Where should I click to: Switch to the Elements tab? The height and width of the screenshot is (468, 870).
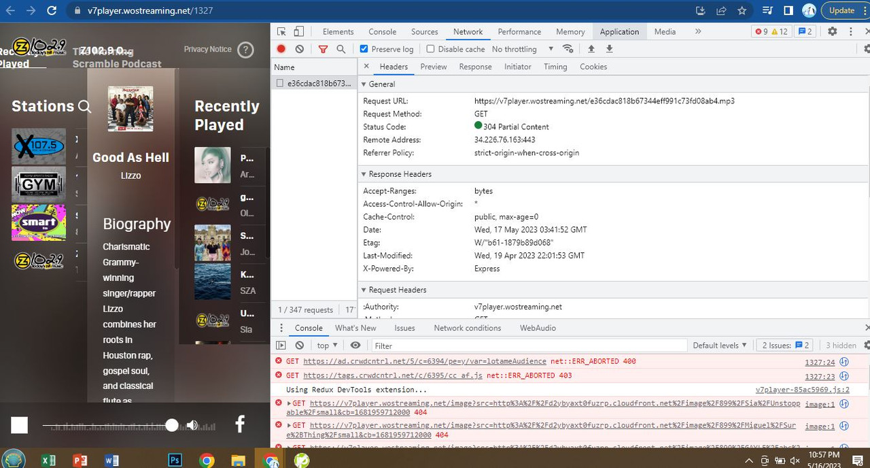coord(338,31)
